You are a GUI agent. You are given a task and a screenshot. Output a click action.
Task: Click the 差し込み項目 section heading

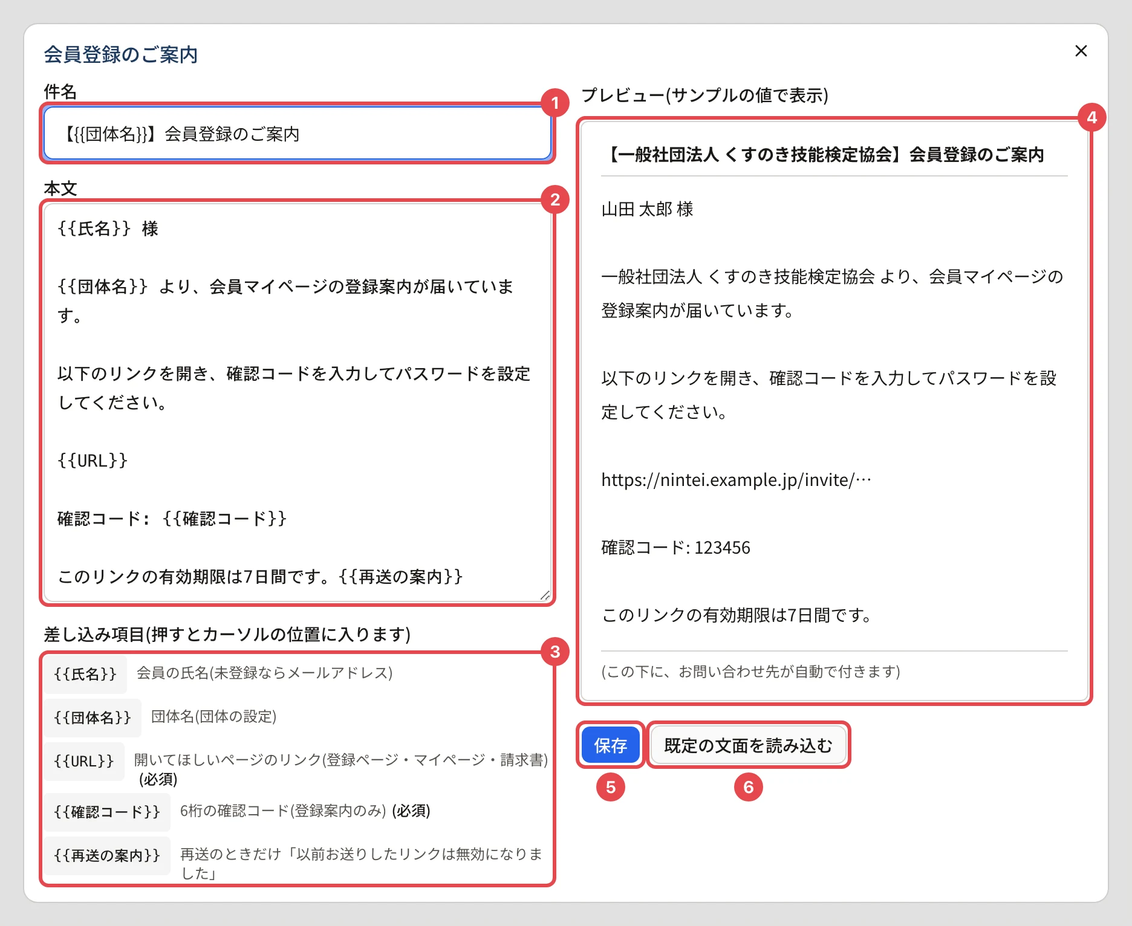pyautogui.click(x=227, y=634)
